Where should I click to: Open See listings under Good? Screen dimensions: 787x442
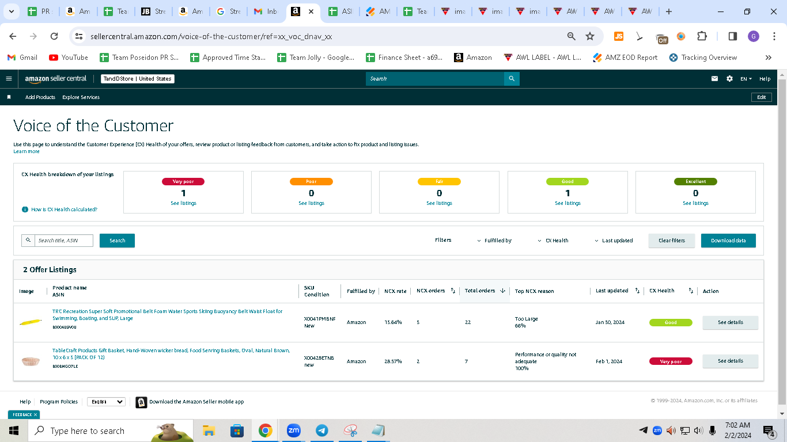pyautogui.click(x=567, y=203)
